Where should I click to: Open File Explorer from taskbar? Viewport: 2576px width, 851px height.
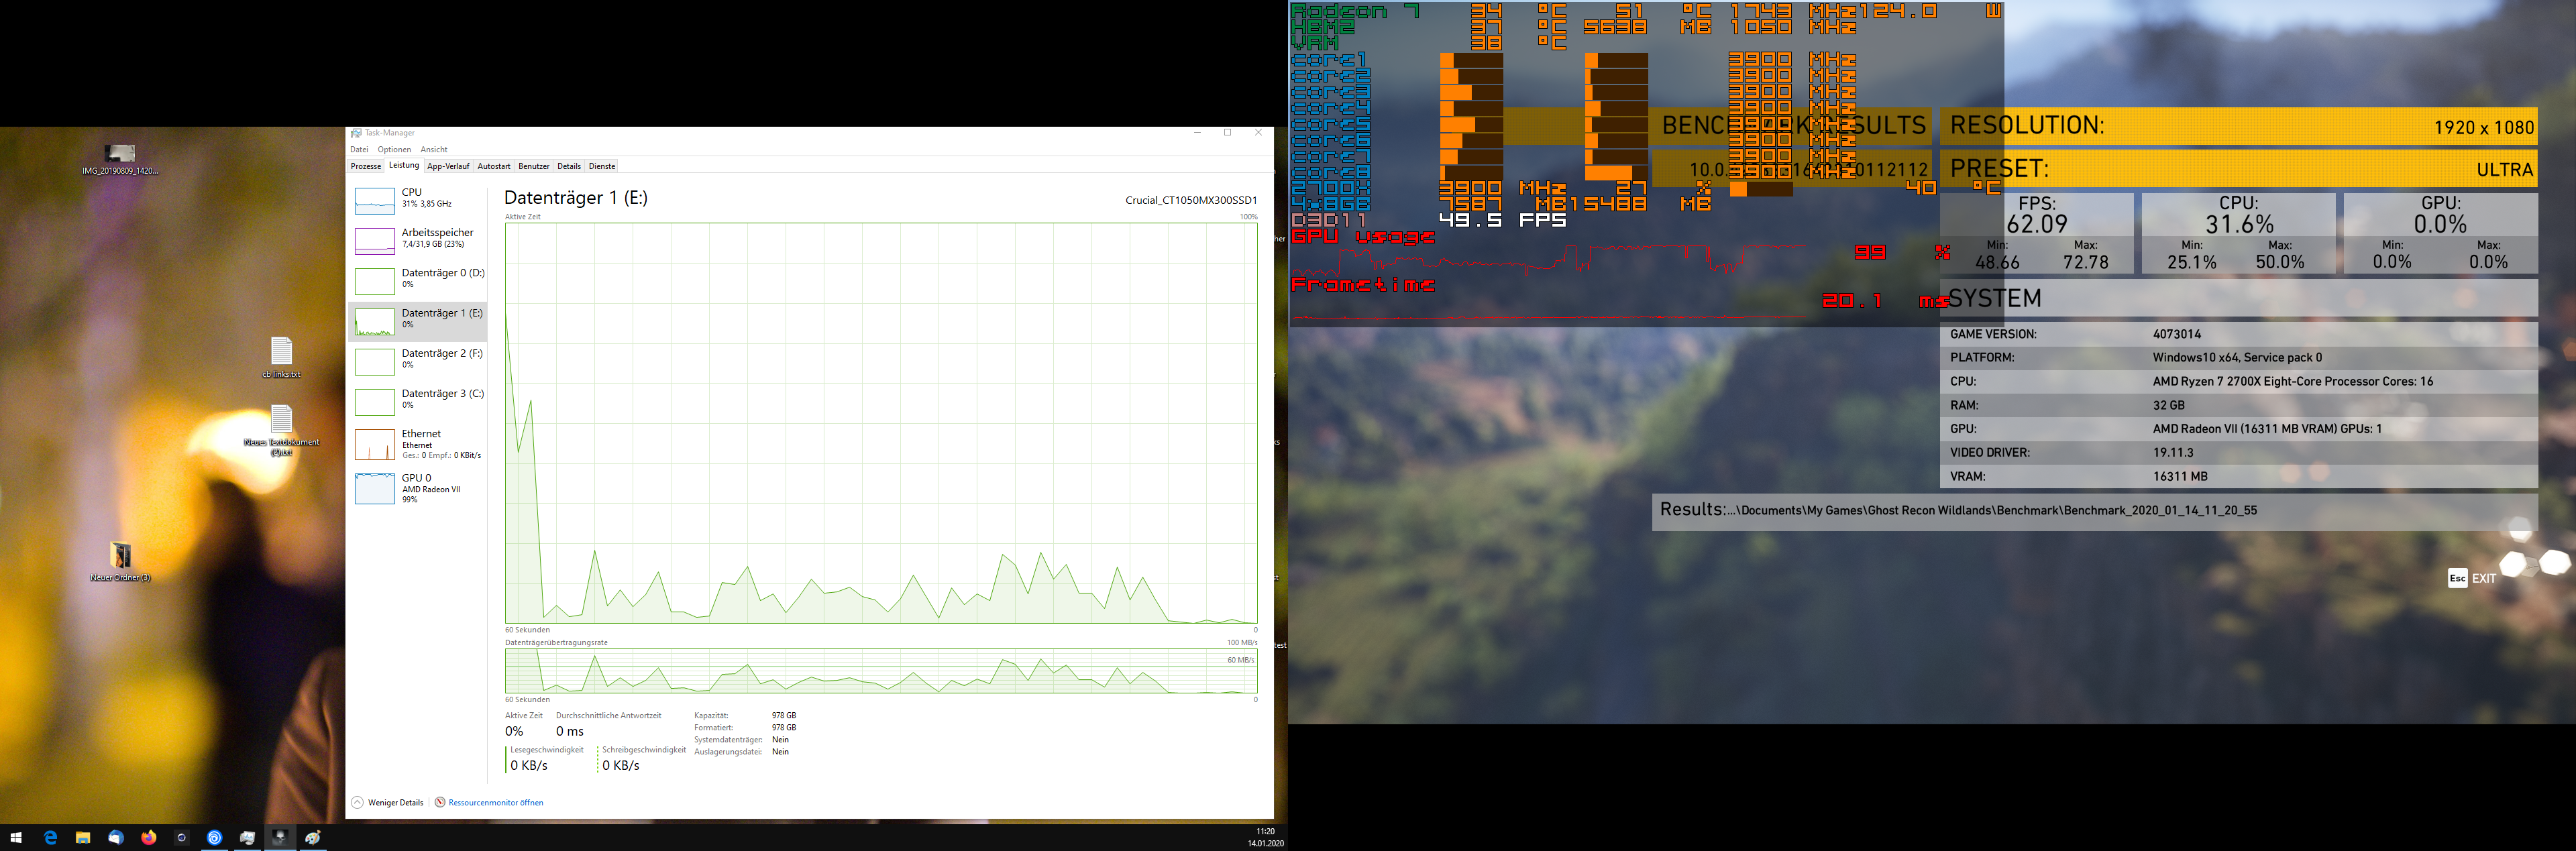pyautogui.click(x=83, y=838)
